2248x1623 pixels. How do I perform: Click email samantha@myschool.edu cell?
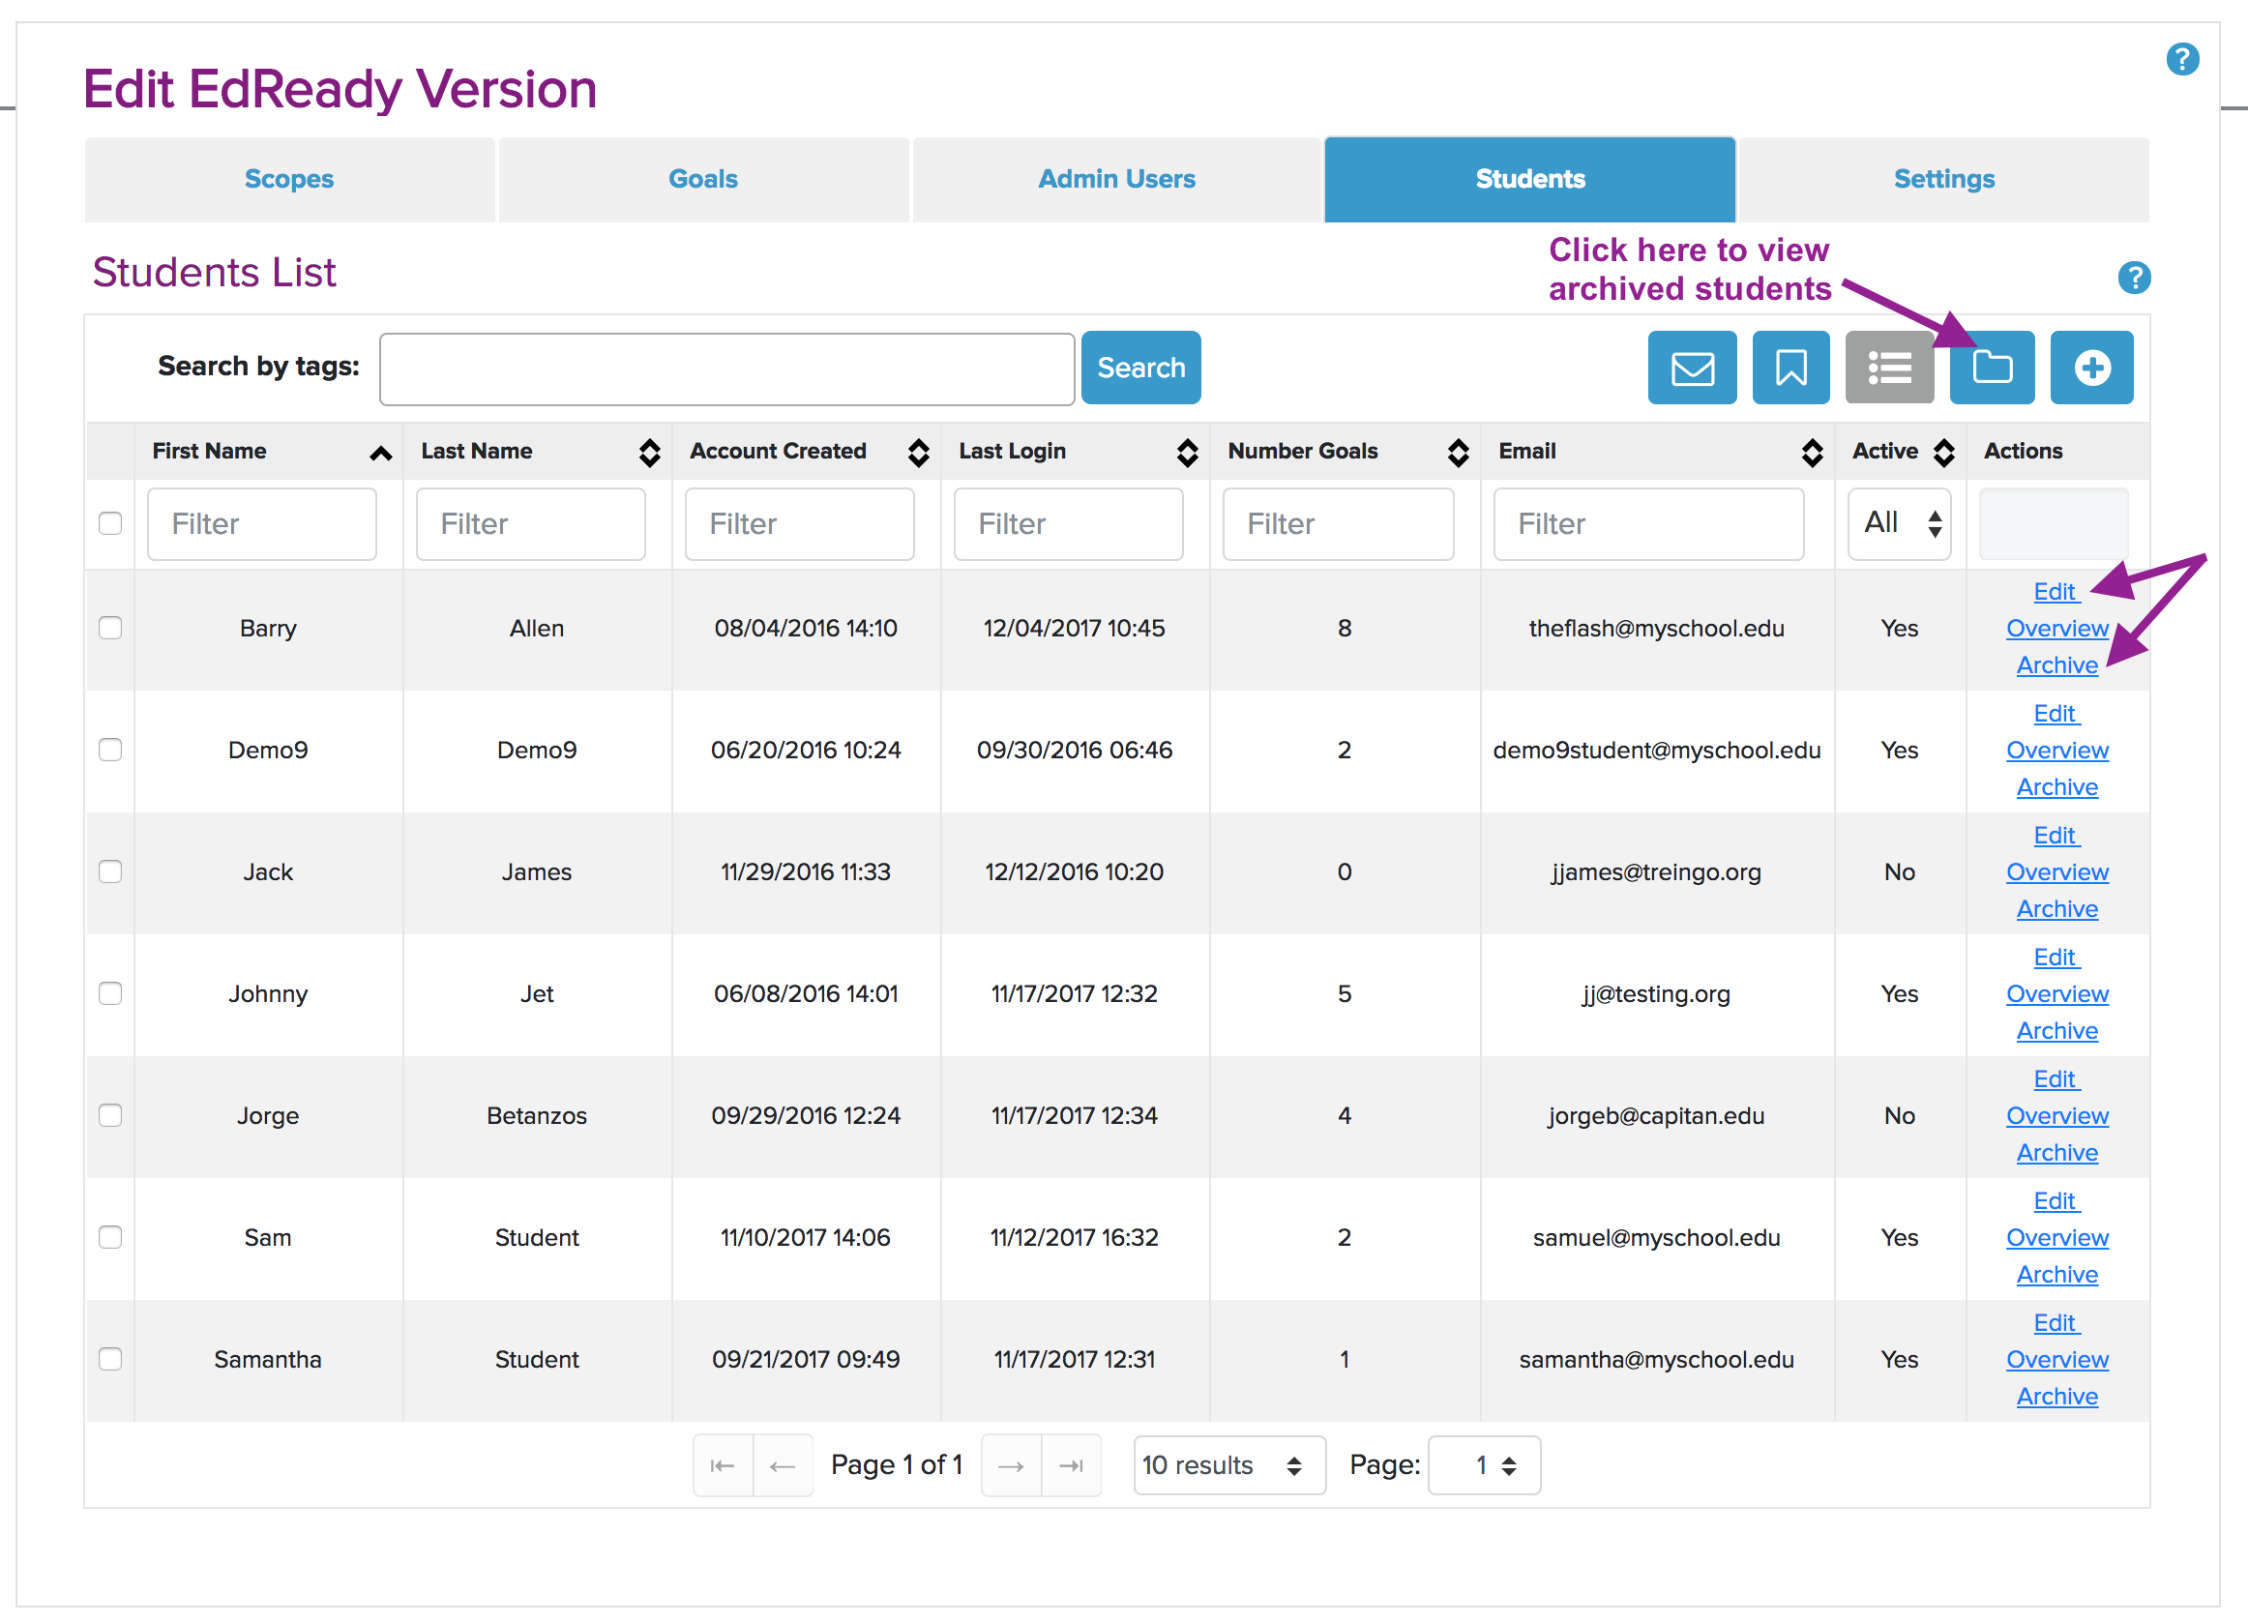point(1656,1360)
